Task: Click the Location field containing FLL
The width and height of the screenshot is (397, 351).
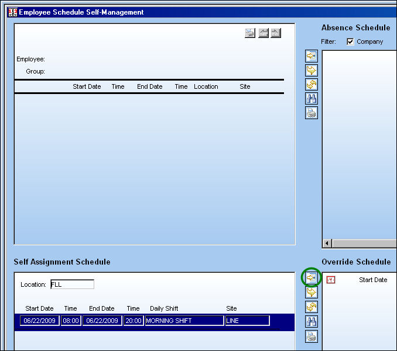Action: click(x=72, y=284)
